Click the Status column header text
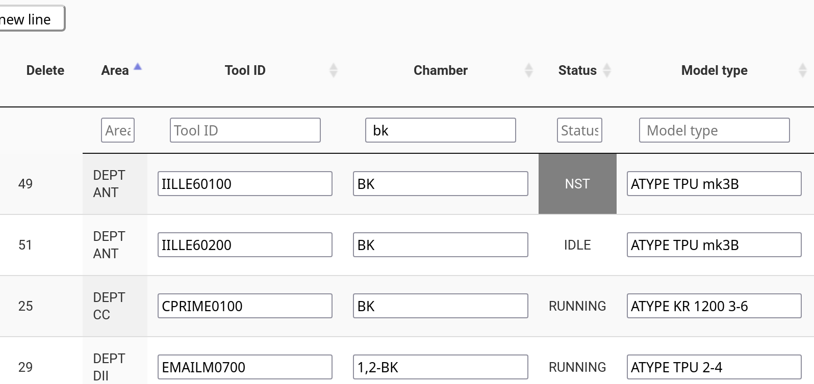This screenshot has width=814, height=384. (577, 70)
